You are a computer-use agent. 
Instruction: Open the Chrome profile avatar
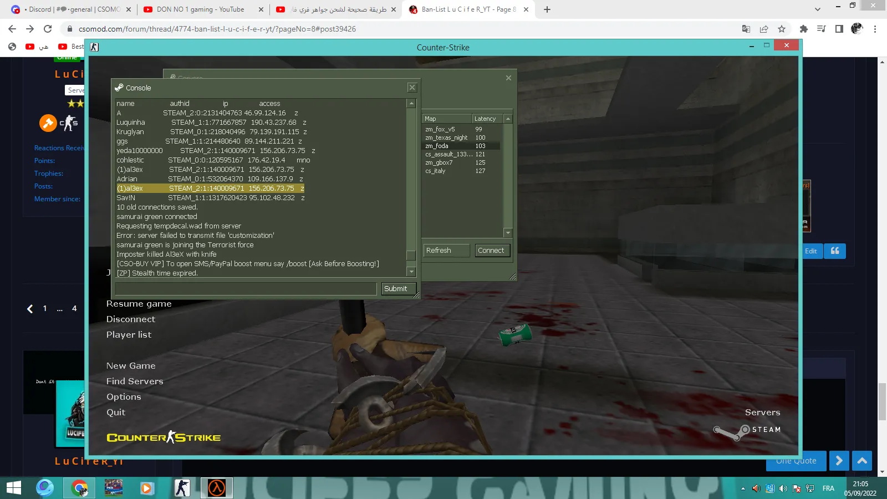(x=857, y=29)
